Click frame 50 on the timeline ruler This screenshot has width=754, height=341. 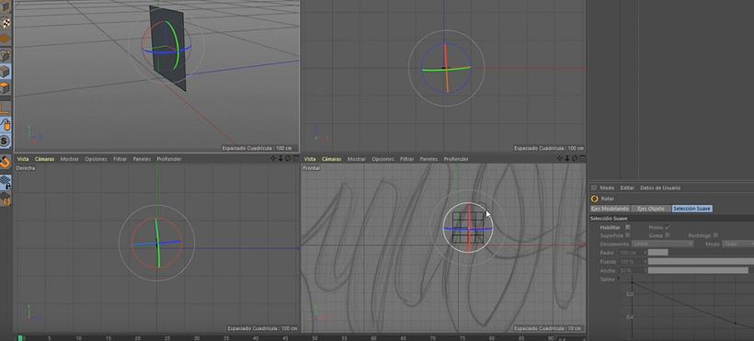point(314,338)
